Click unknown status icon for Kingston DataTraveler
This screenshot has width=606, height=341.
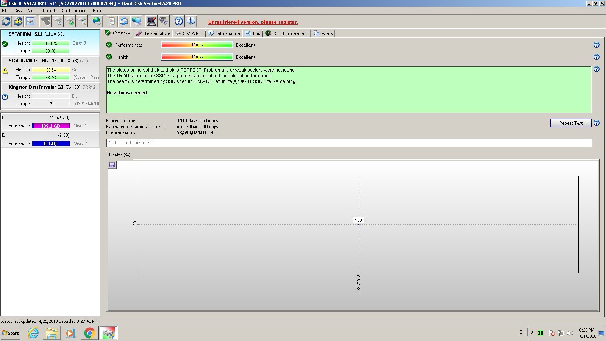click(x=5, y=97)
